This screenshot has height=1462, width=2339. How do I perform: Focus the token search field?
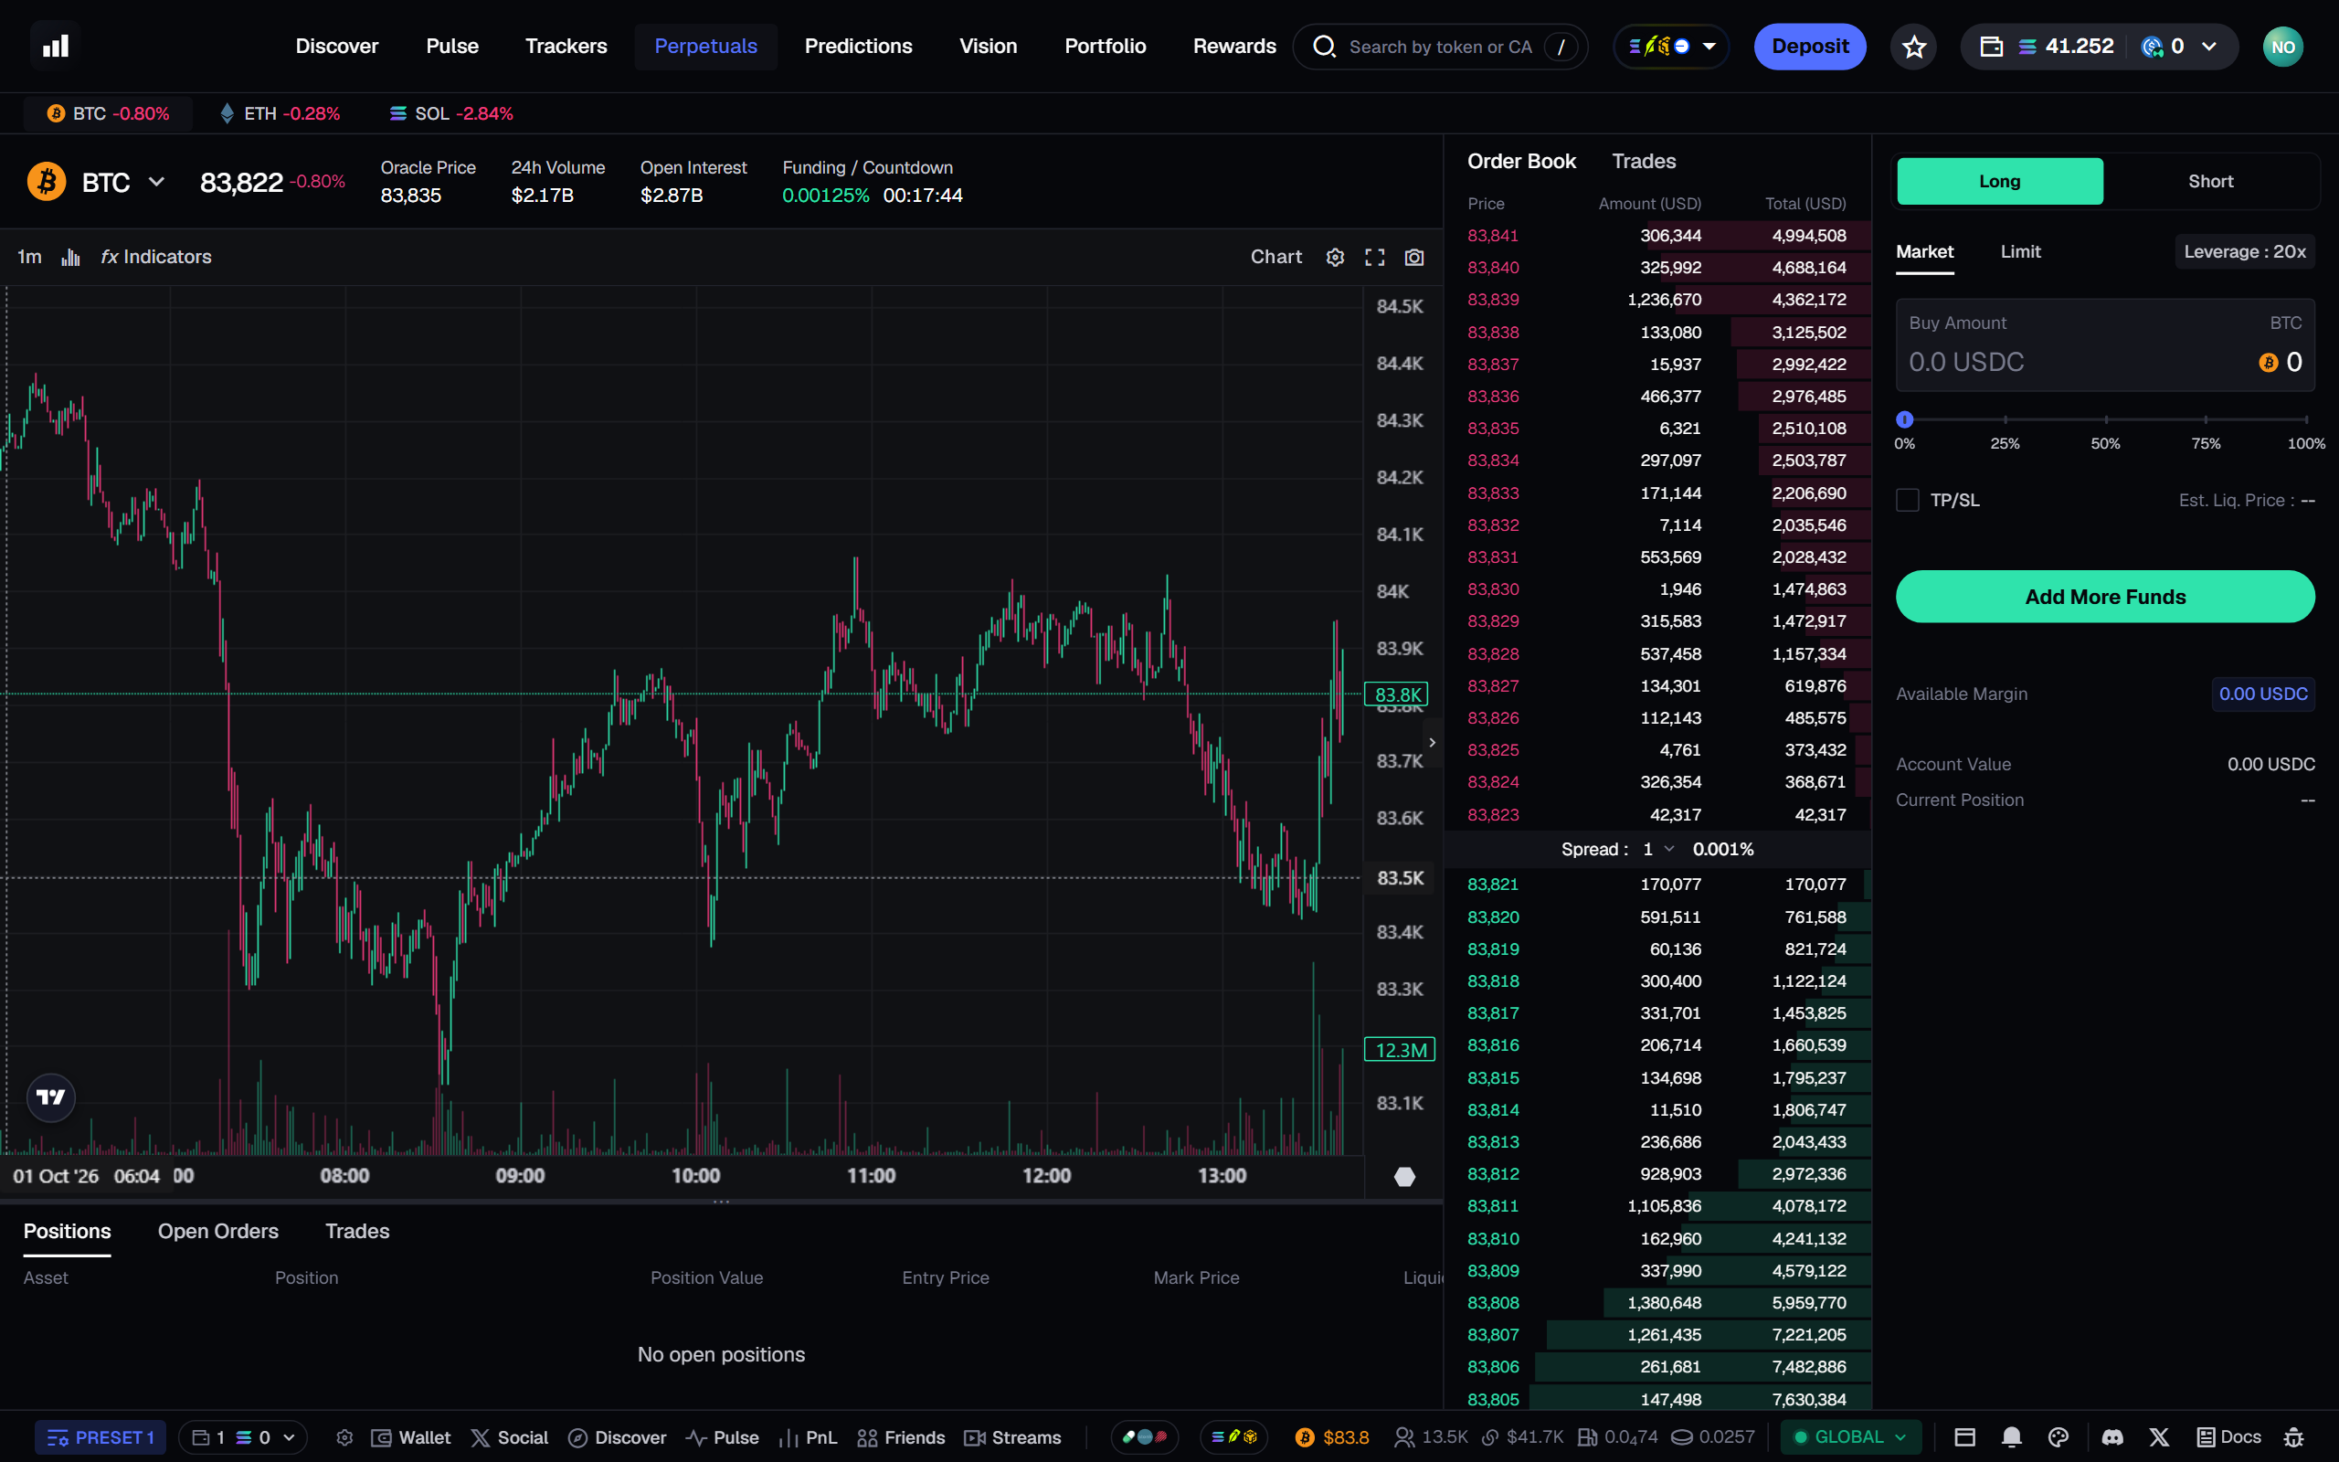1440,47
